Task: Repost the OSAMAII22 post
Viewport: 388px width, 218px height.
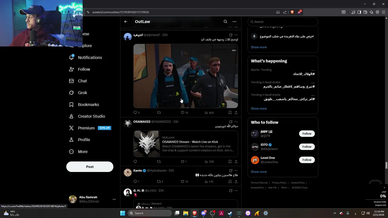Action: point(159,161)
